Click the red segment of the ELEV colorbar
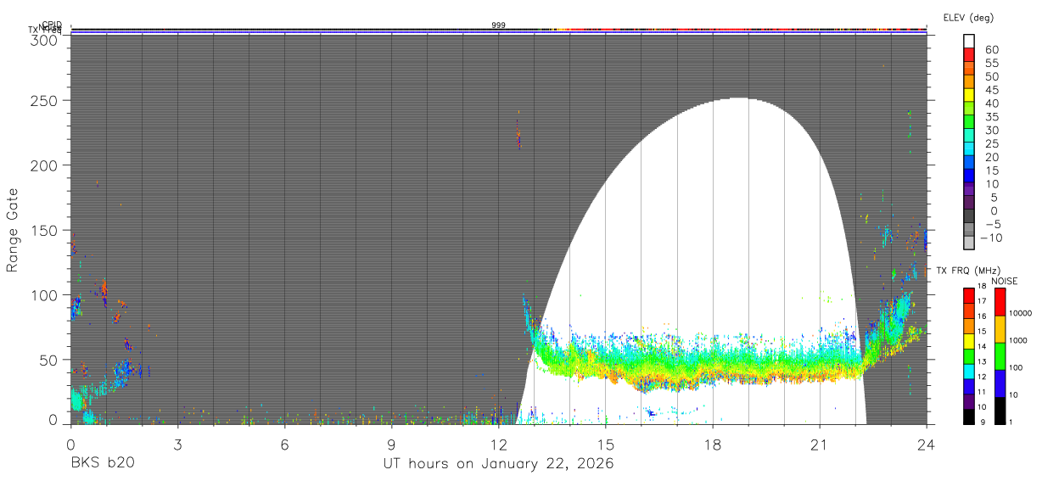Viewport: 1042px width, 481px height. [969, 53]
